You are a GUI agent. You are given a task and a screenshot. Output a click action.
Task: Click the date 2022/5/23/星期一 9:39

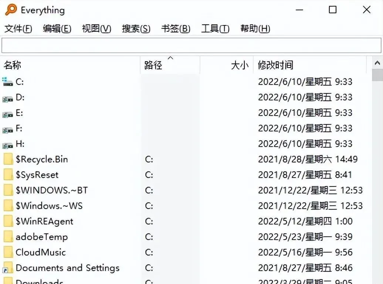[x=305, y=237]
